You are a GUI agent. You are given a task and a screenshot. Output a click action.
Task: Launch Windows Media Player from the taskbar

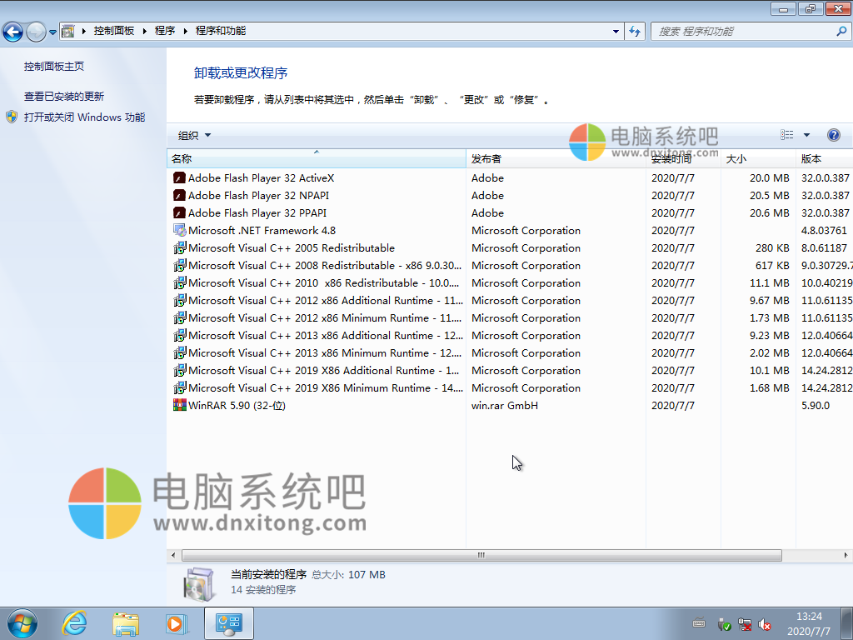(x=177, y=622)
